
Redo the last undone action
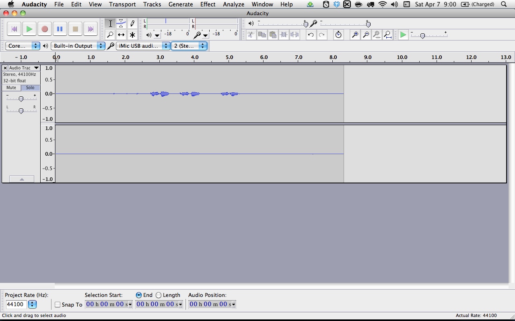click(x=321, y=35)
